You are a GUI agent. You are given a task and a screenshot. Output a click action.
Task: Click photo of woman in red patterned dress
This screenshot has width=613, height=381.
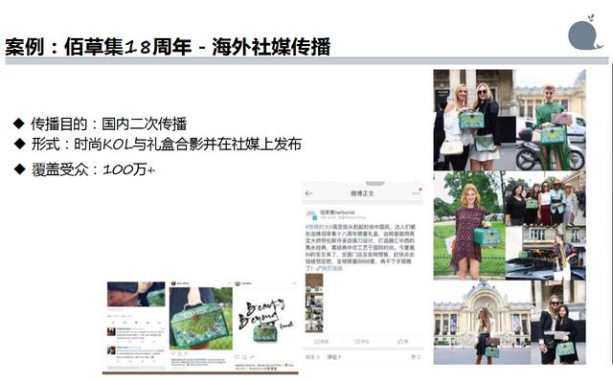(469, 226)
